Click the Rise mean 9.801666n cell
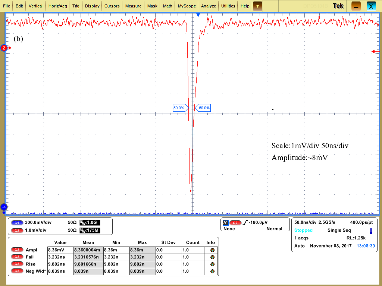This screenshot has width=382, height=286. pyautogui.click(x=88, y=264)
